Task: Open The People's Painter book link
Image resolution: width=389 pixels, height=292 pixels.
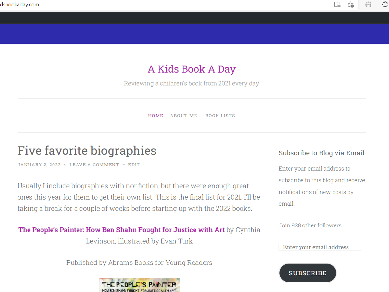Action: [122, 230]
